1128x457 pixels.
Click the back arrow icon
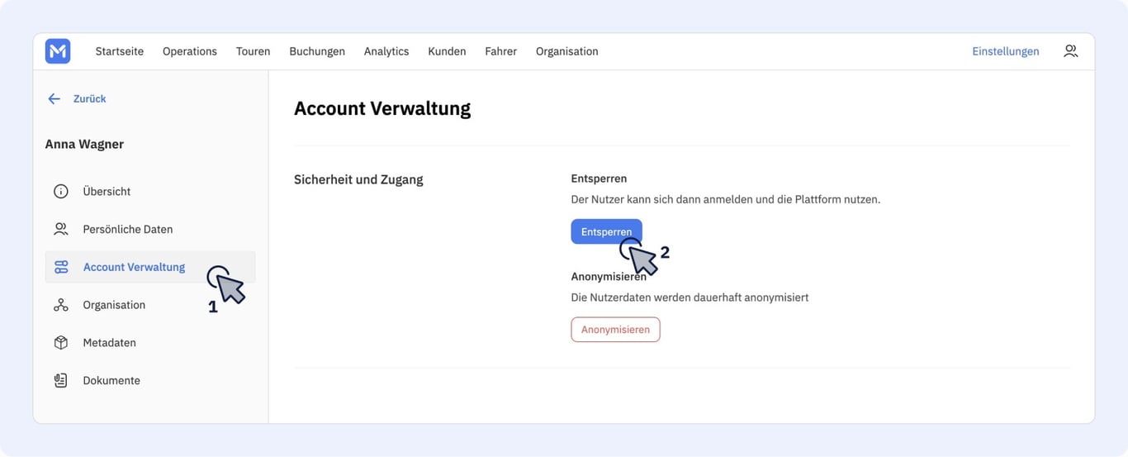click(54, 98)
